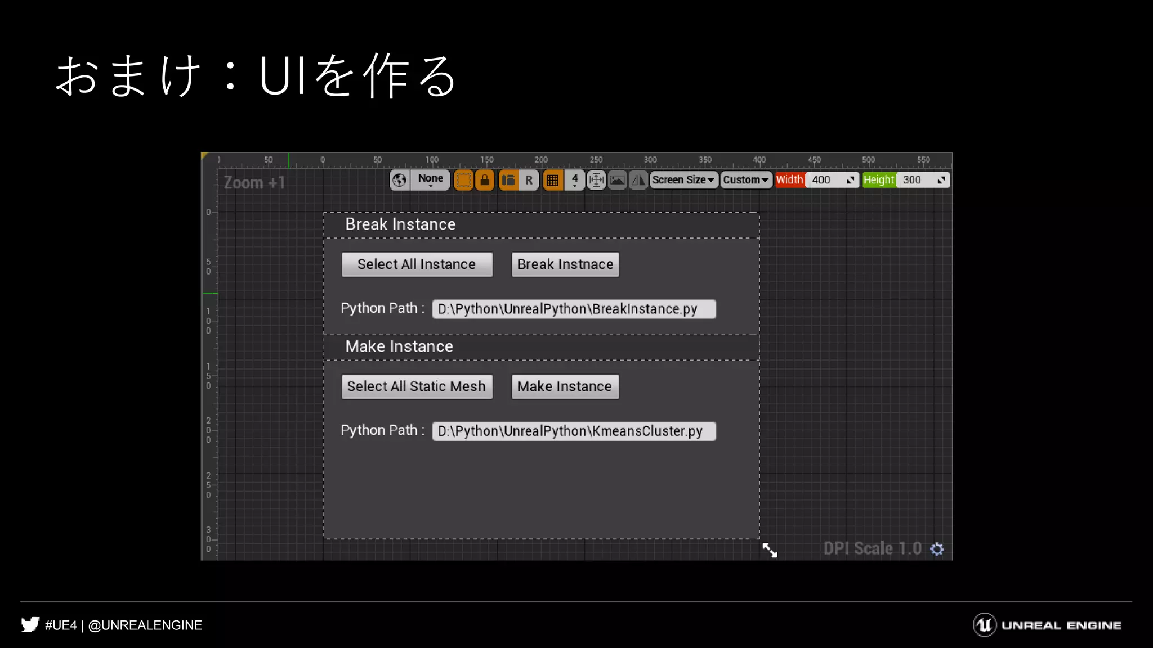Click the preview background image icon

click(618, 180)
